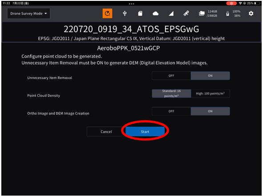Viewport: 263px width, 196px height.
Task: Select Standard: 16 points/m² density
Action: [171, 94]
